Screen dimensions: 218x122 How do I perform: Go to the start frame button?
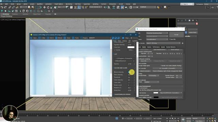[x=167, y=118]
